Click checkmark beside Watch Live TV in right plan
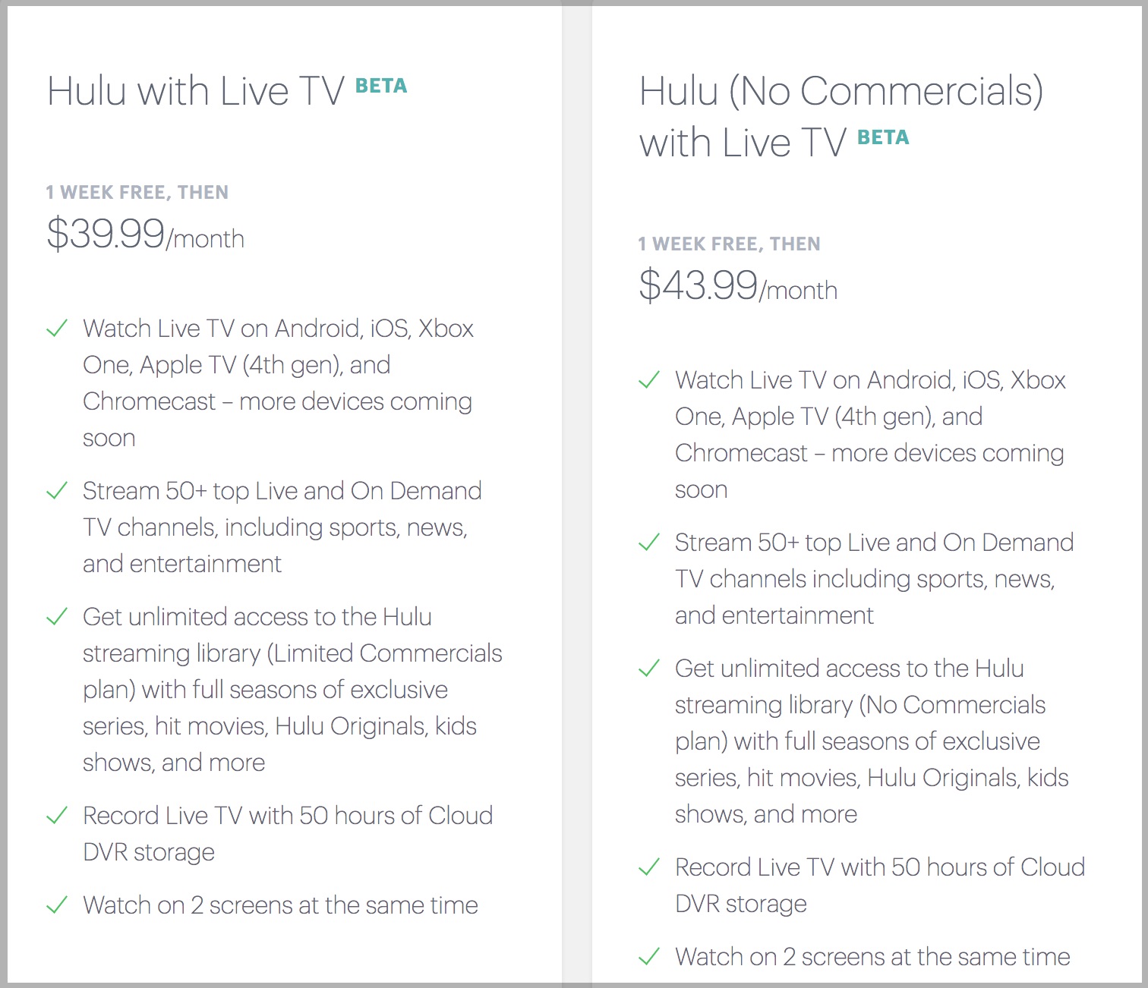 point(649,380)
